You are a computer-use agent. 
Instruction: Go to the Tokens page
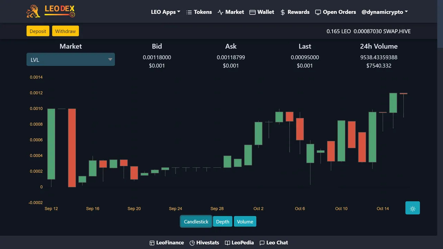[x=203, y=12]
